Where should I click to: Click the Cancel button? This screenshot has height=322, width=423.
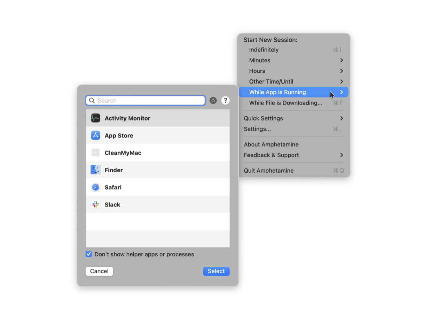pyautogui.click(x=99, y=271)
